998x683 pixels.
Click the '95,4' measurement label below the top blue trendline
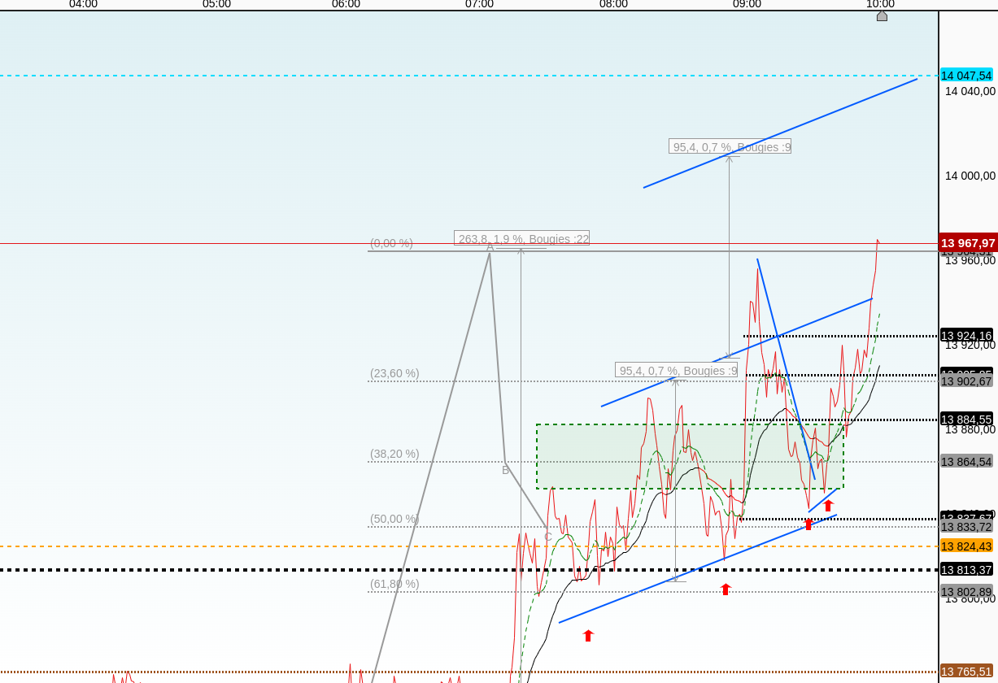pyautogui.click(x=730, y=146)
